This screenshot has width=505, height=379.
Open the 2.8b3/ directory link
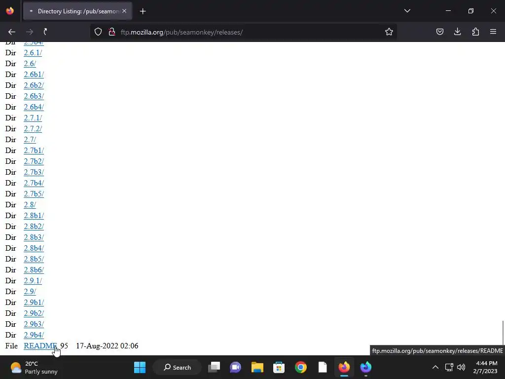(x=34, y=237)
